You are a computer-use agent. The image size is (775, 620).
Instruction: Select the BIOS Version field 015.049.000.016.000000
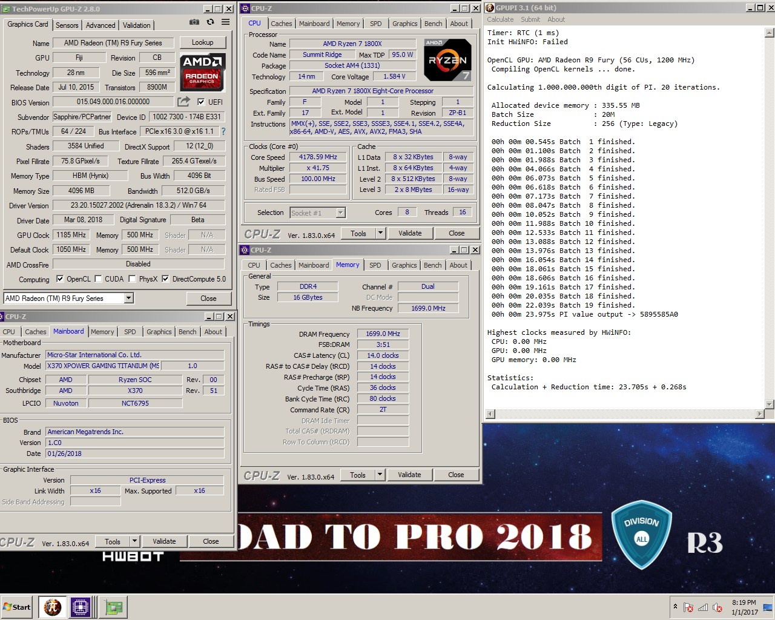[x=113, y=102]
